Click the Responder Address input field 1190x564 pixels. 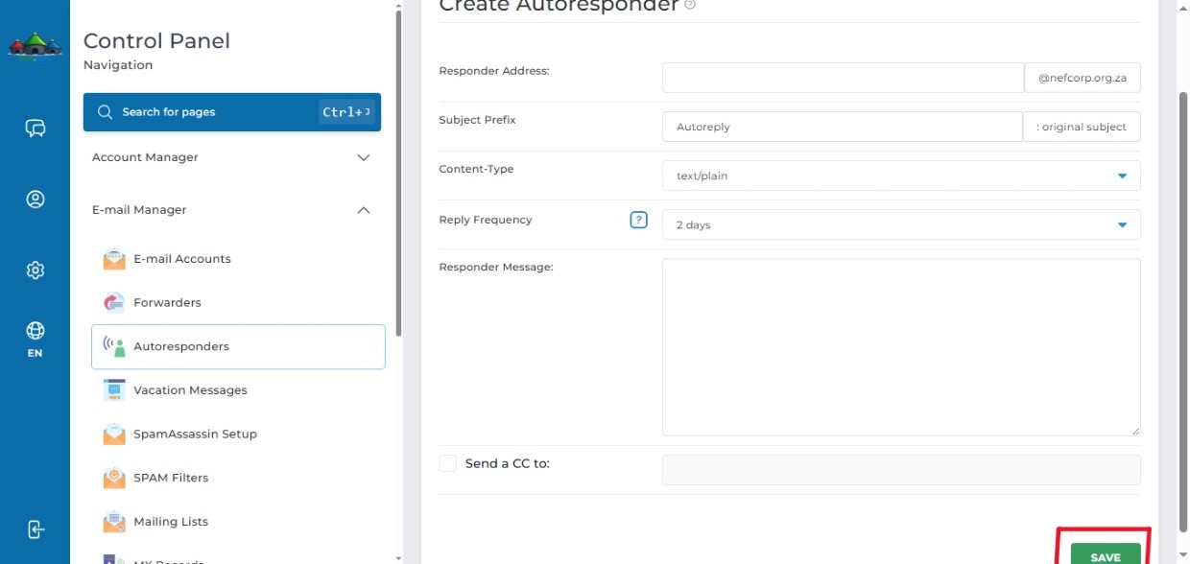click(843, 78)
